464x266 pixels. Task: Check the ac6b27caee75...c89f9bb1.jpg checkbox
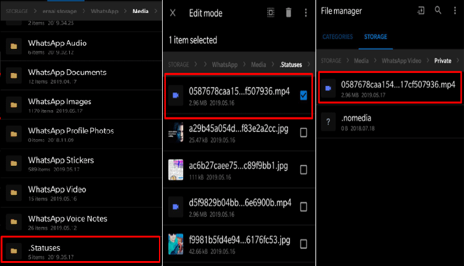pos(303,169)
